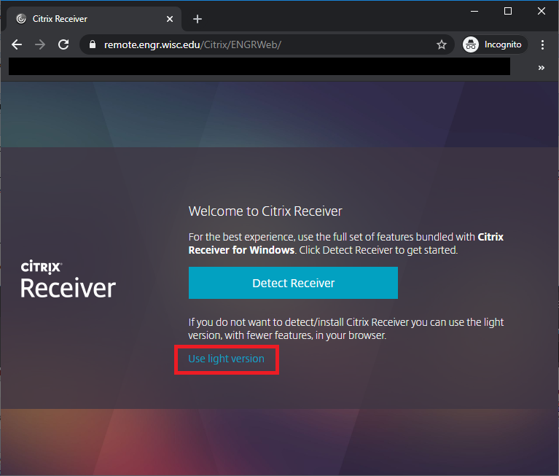This screenshot has width=559, height=476.
Task: Bookmark this page with the star icon
Action: click(x=442, y=44)
